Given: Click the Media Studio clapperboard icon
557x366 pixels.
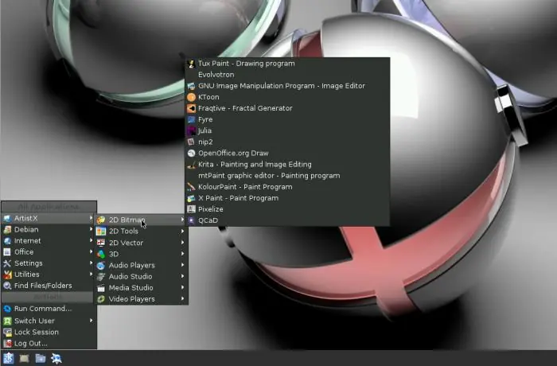Looking at the screenshot, I should pyautogui.click(x=101, y=288).
